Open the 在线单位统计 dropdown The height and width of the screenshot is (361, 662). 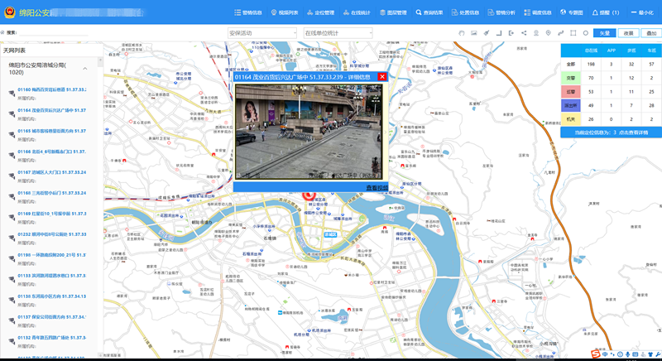click(x=338, y=33)
